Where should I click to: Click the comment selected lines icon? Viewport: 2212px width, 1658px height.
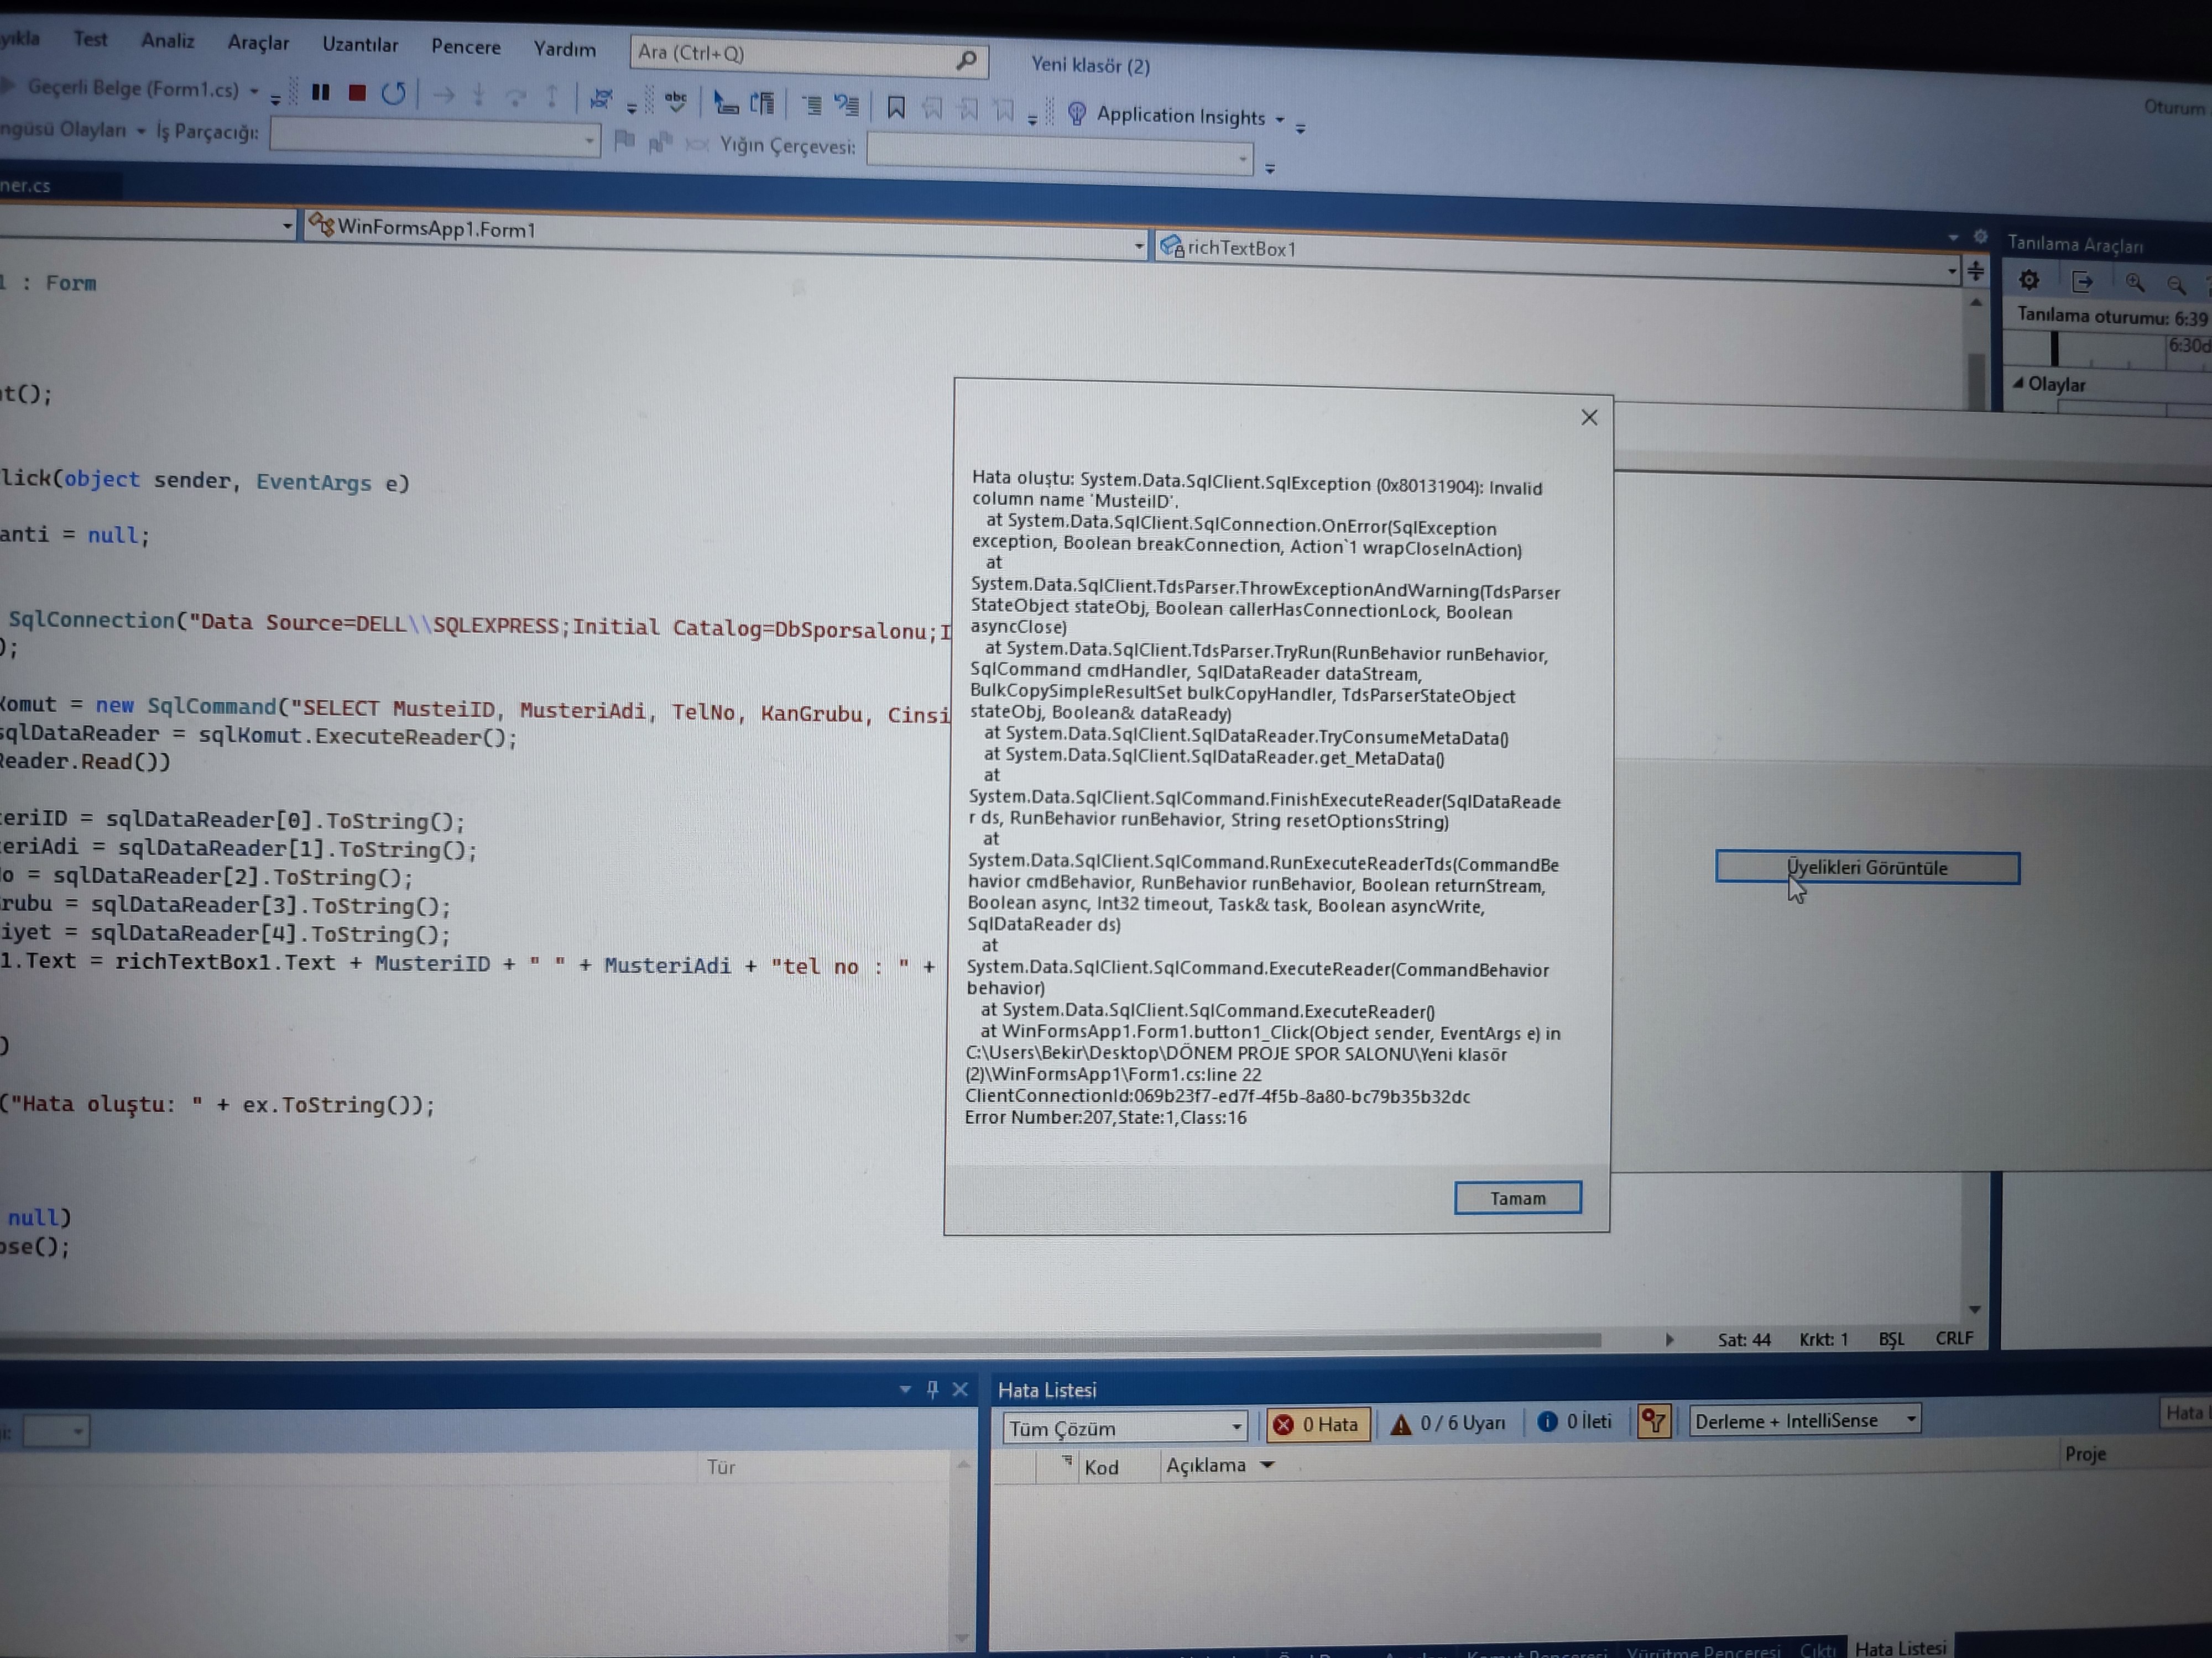(811, 104)
